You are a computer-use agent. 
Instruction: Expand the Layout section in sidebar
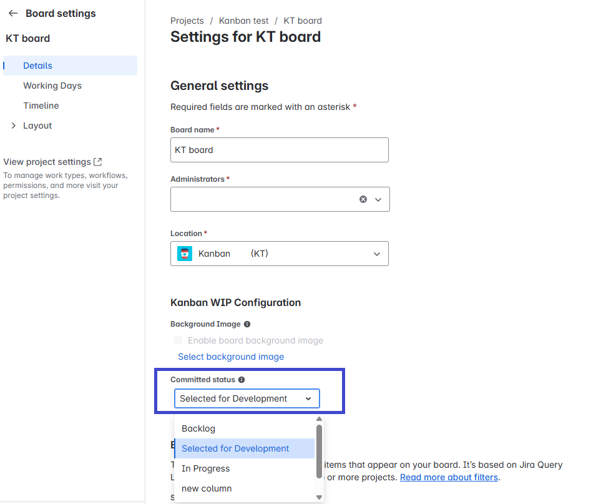pos(14,126)
